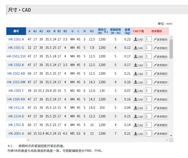Click CAD download icon for HK-1502-KB
The image size is (188, 158).
pyautogui.click(x=138, y=74)
